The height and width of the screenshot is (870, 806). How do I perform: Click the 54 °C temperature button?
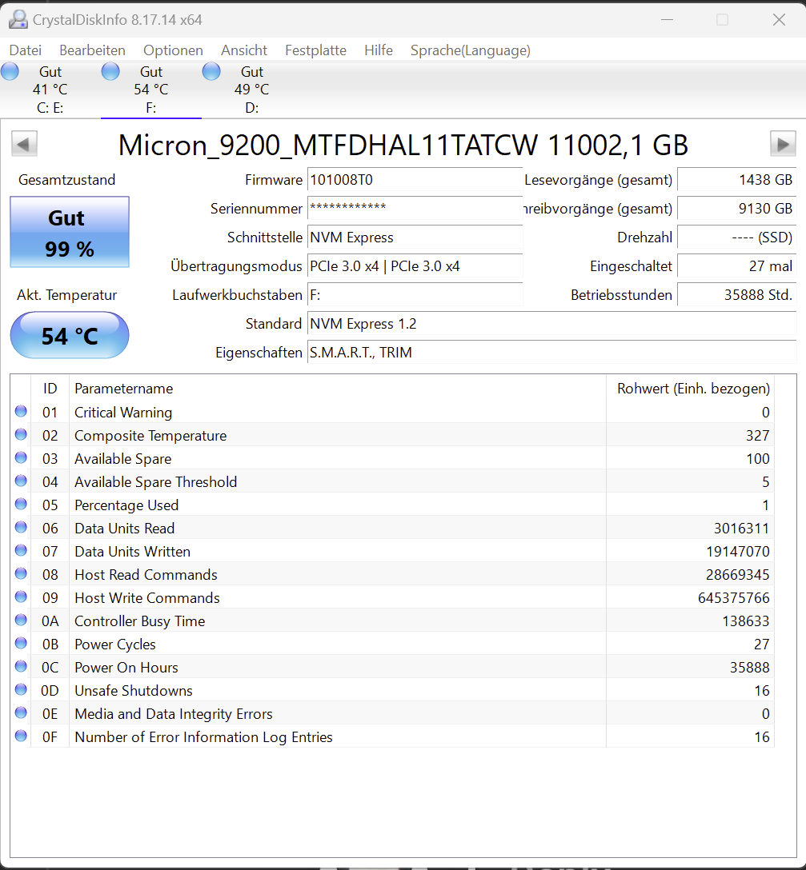[x=70, y=335]
